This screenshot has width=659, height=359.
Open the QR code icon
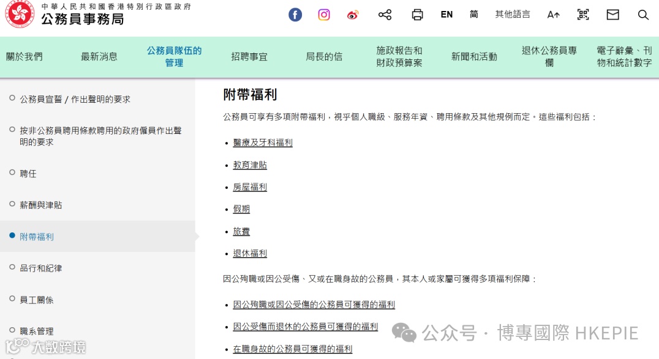(x=583, y=14)
